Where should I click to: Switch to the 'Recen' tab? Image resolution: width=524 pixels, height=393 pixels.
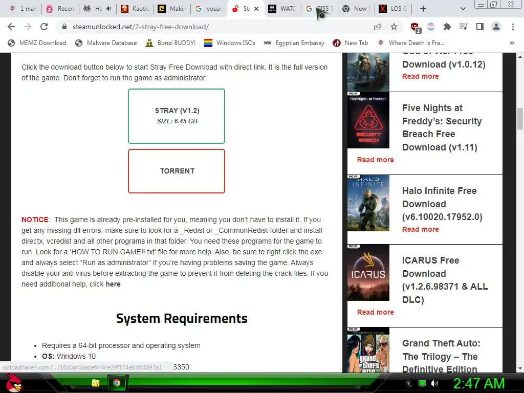click(x=60, y=9)
